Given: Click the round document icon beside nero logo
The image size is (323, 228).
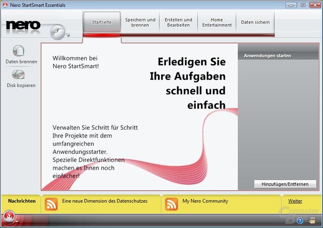Looking at the screenshot, I should 58,32.
